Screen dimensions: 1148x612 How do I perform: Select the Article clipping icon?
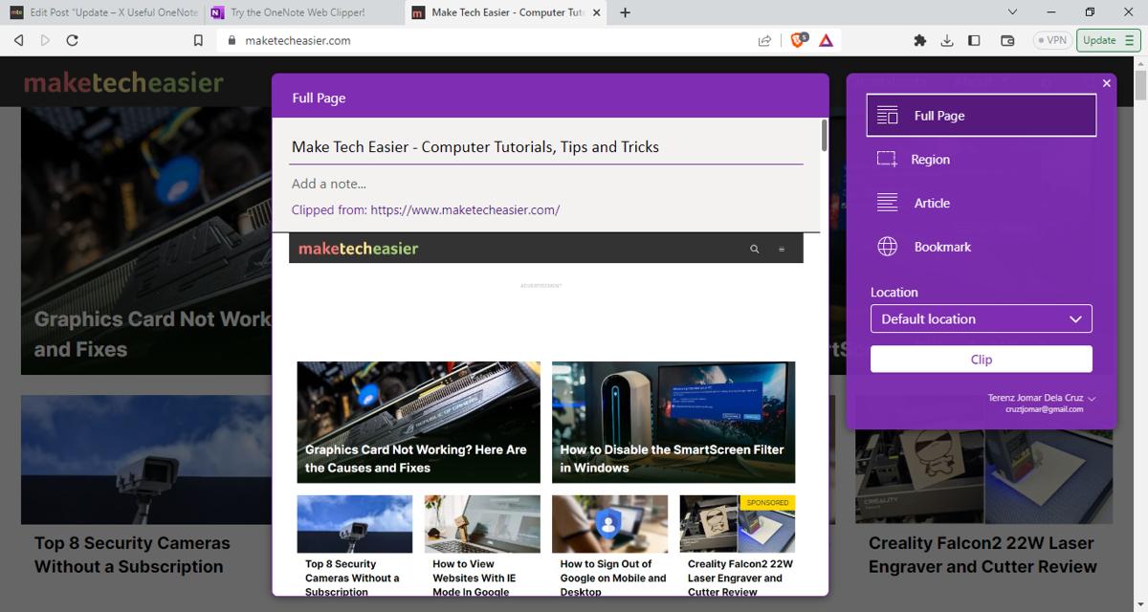coord(887,203)
